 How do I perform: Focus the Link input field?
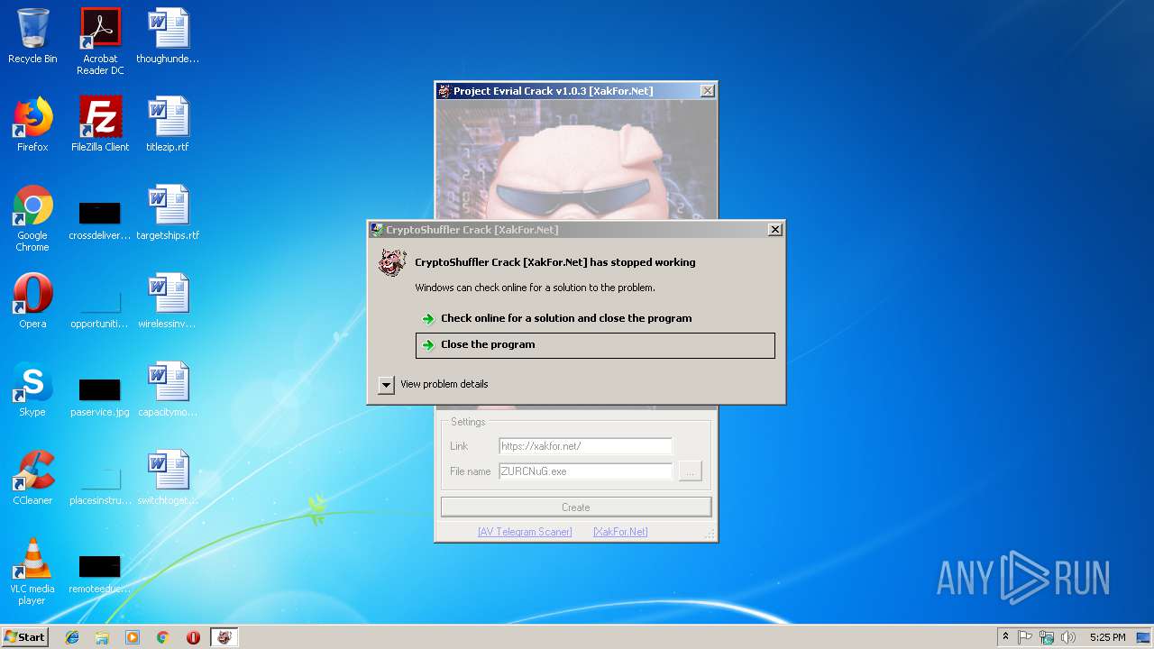coord(585,446)
